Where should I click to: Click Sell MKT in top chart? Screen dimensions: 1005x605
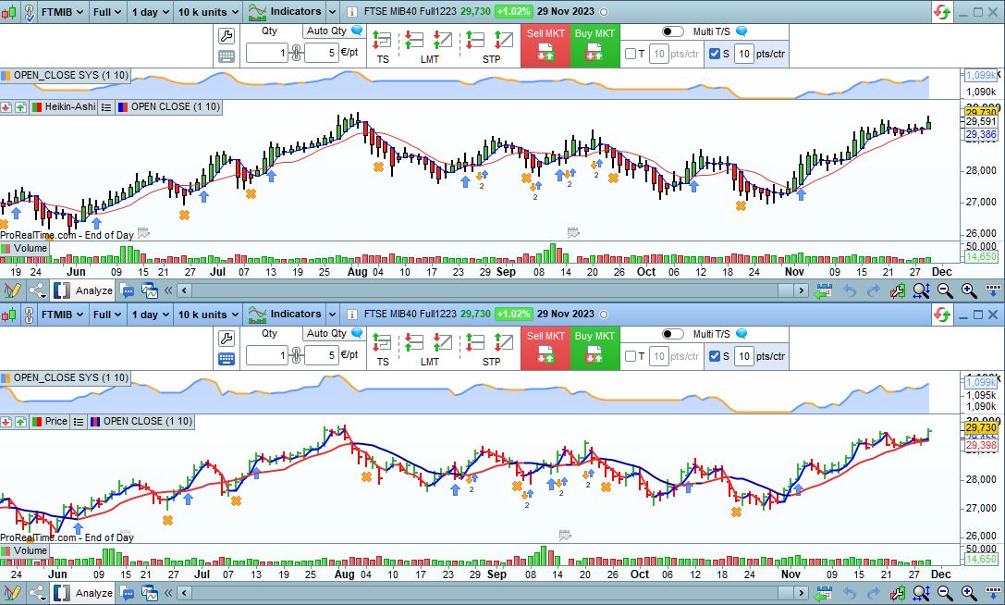(x=545, y=45)
